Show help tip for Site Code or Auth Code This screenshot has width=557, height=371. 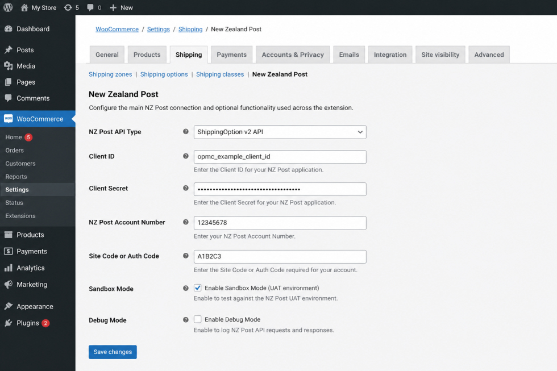(x=185, y=256)
